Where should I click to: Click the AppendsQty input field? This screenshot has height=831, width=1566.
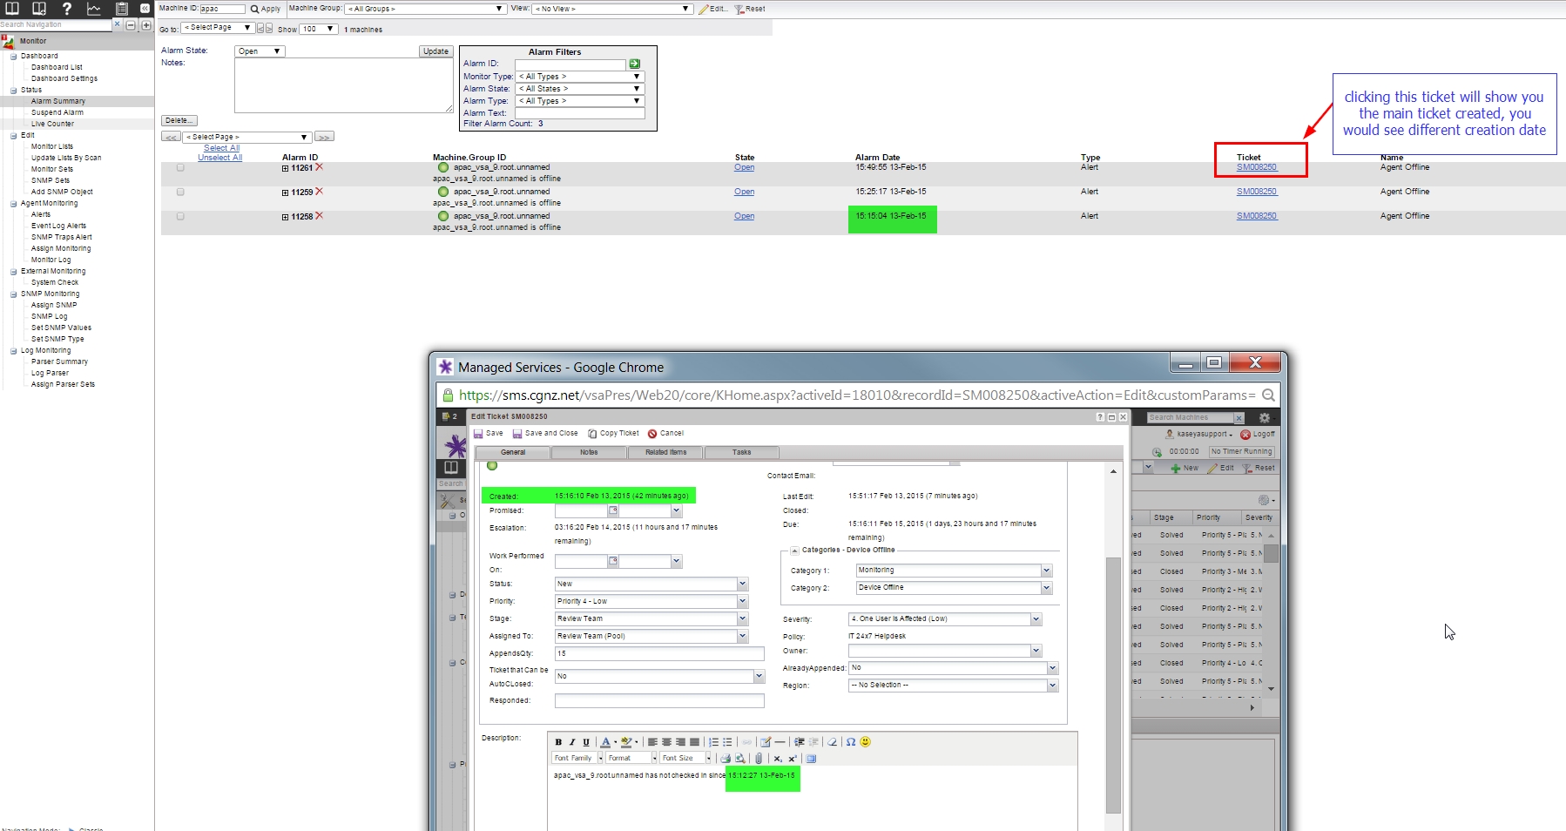click(658, 653)
